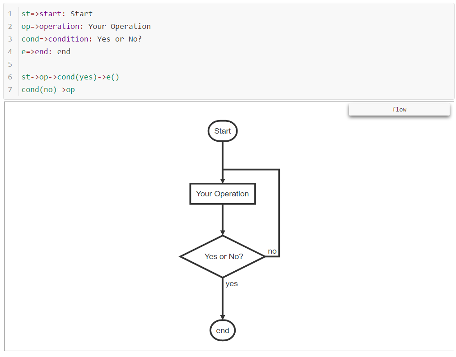Click the end terminal node
456x357 pixels.
pos(222,330)
